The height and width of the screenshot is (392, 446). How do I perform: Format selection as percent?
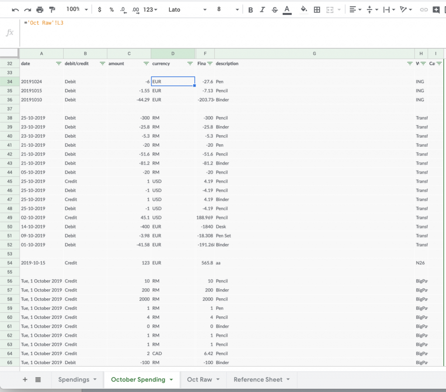pyautogui.click(x=111, y=10)
